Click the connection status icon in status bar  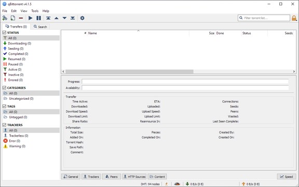pos(167,184)
